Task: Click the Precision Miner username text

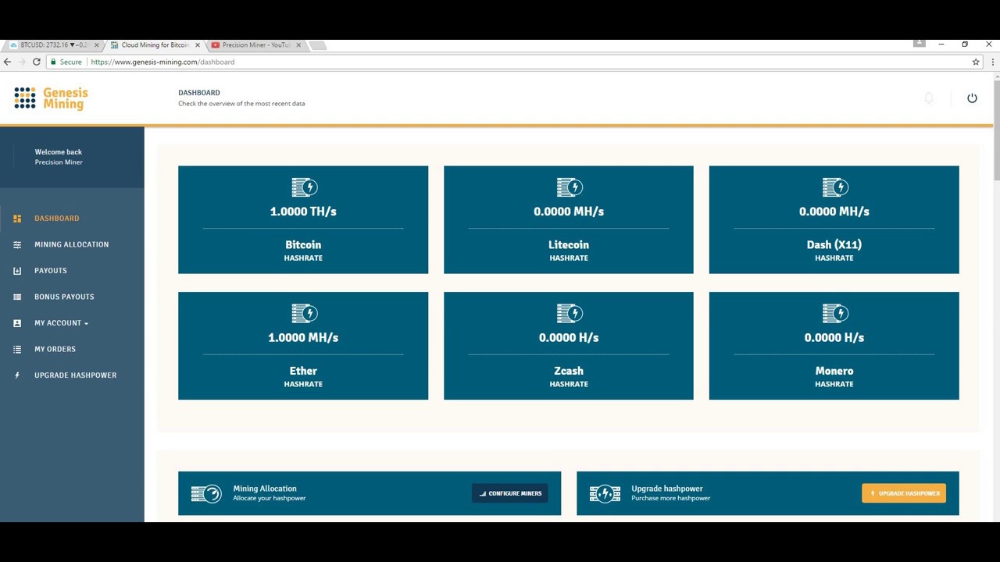Action: [59, 162]
